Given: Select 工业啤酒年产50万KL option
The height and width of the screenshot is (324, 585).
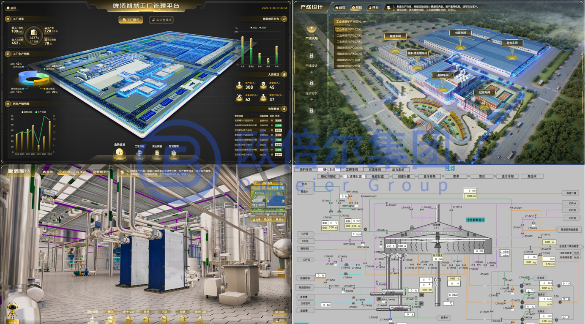Looking at the screenshot, I should point(349,42).
